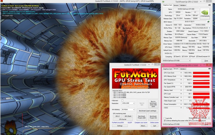The width and height of the screenshot is (215, 135).
Task: Click the Name field NVIDIA GeForce GTX 980
Action: (x=186, y=9)
